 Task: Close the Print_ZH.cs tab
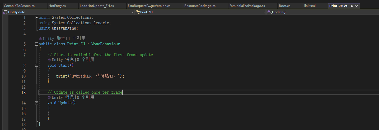356,6
